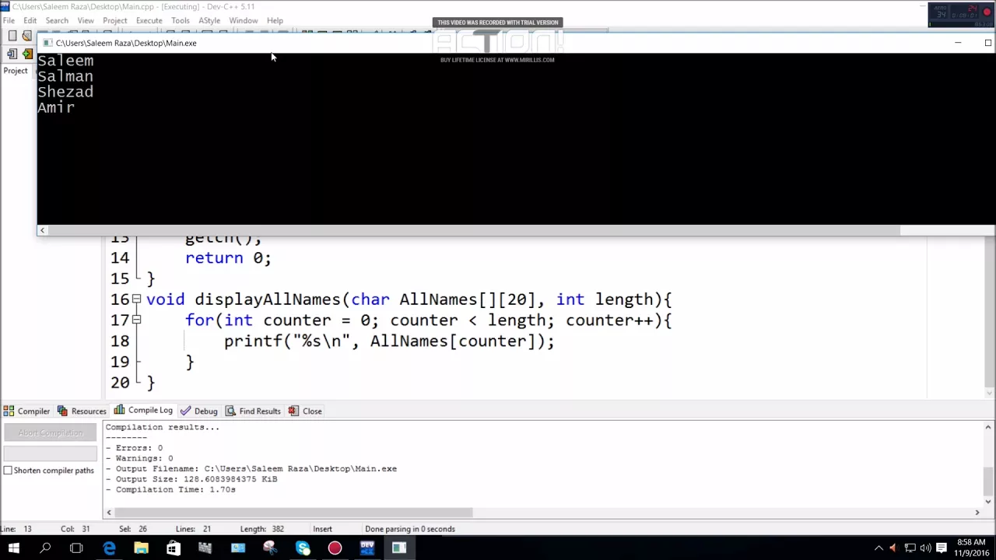Click the Compilation Time line in log
Screen dimensions: 996x560
coord(170,490)
